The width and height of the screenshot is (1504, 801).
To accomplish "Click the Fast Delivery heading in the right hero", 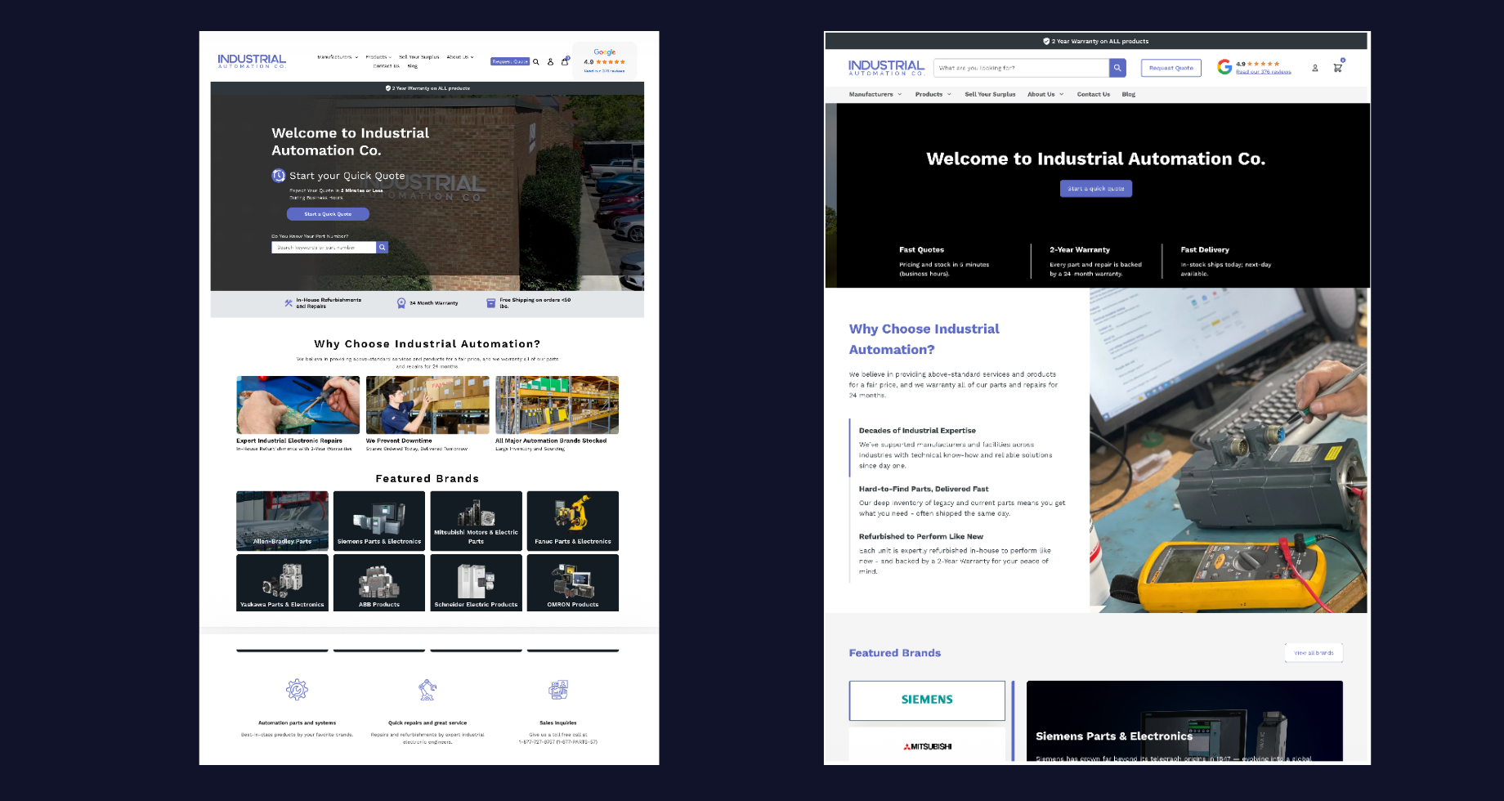I will click(x=1205, y=250).
